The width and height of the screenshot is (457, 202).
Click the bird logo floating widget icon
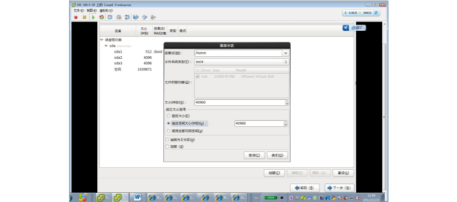click(346, 28)
